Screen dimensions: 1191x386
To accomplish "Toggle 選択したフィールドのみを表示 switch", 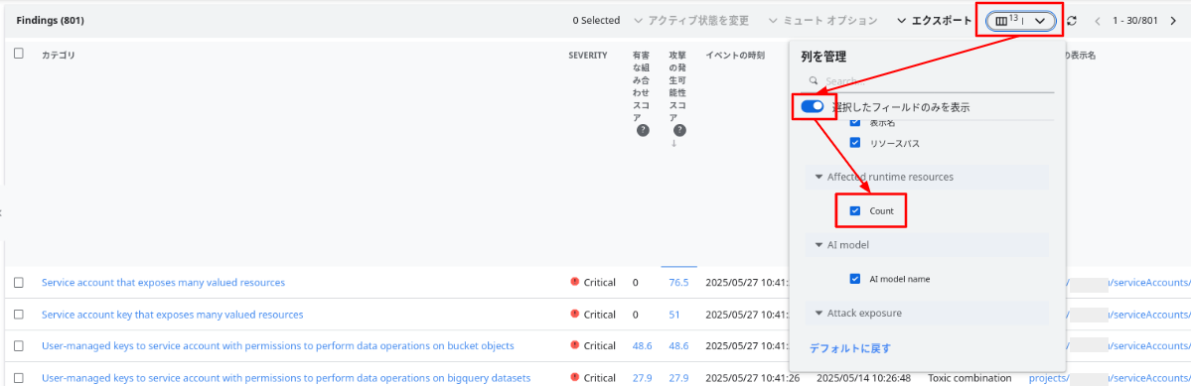I will click(x=812, y=107).
